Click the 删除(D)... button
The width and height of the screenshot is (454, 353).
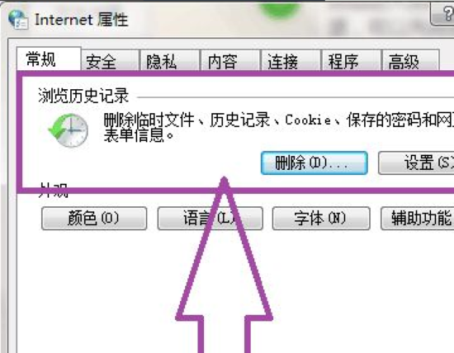click(x=314, y=163)
